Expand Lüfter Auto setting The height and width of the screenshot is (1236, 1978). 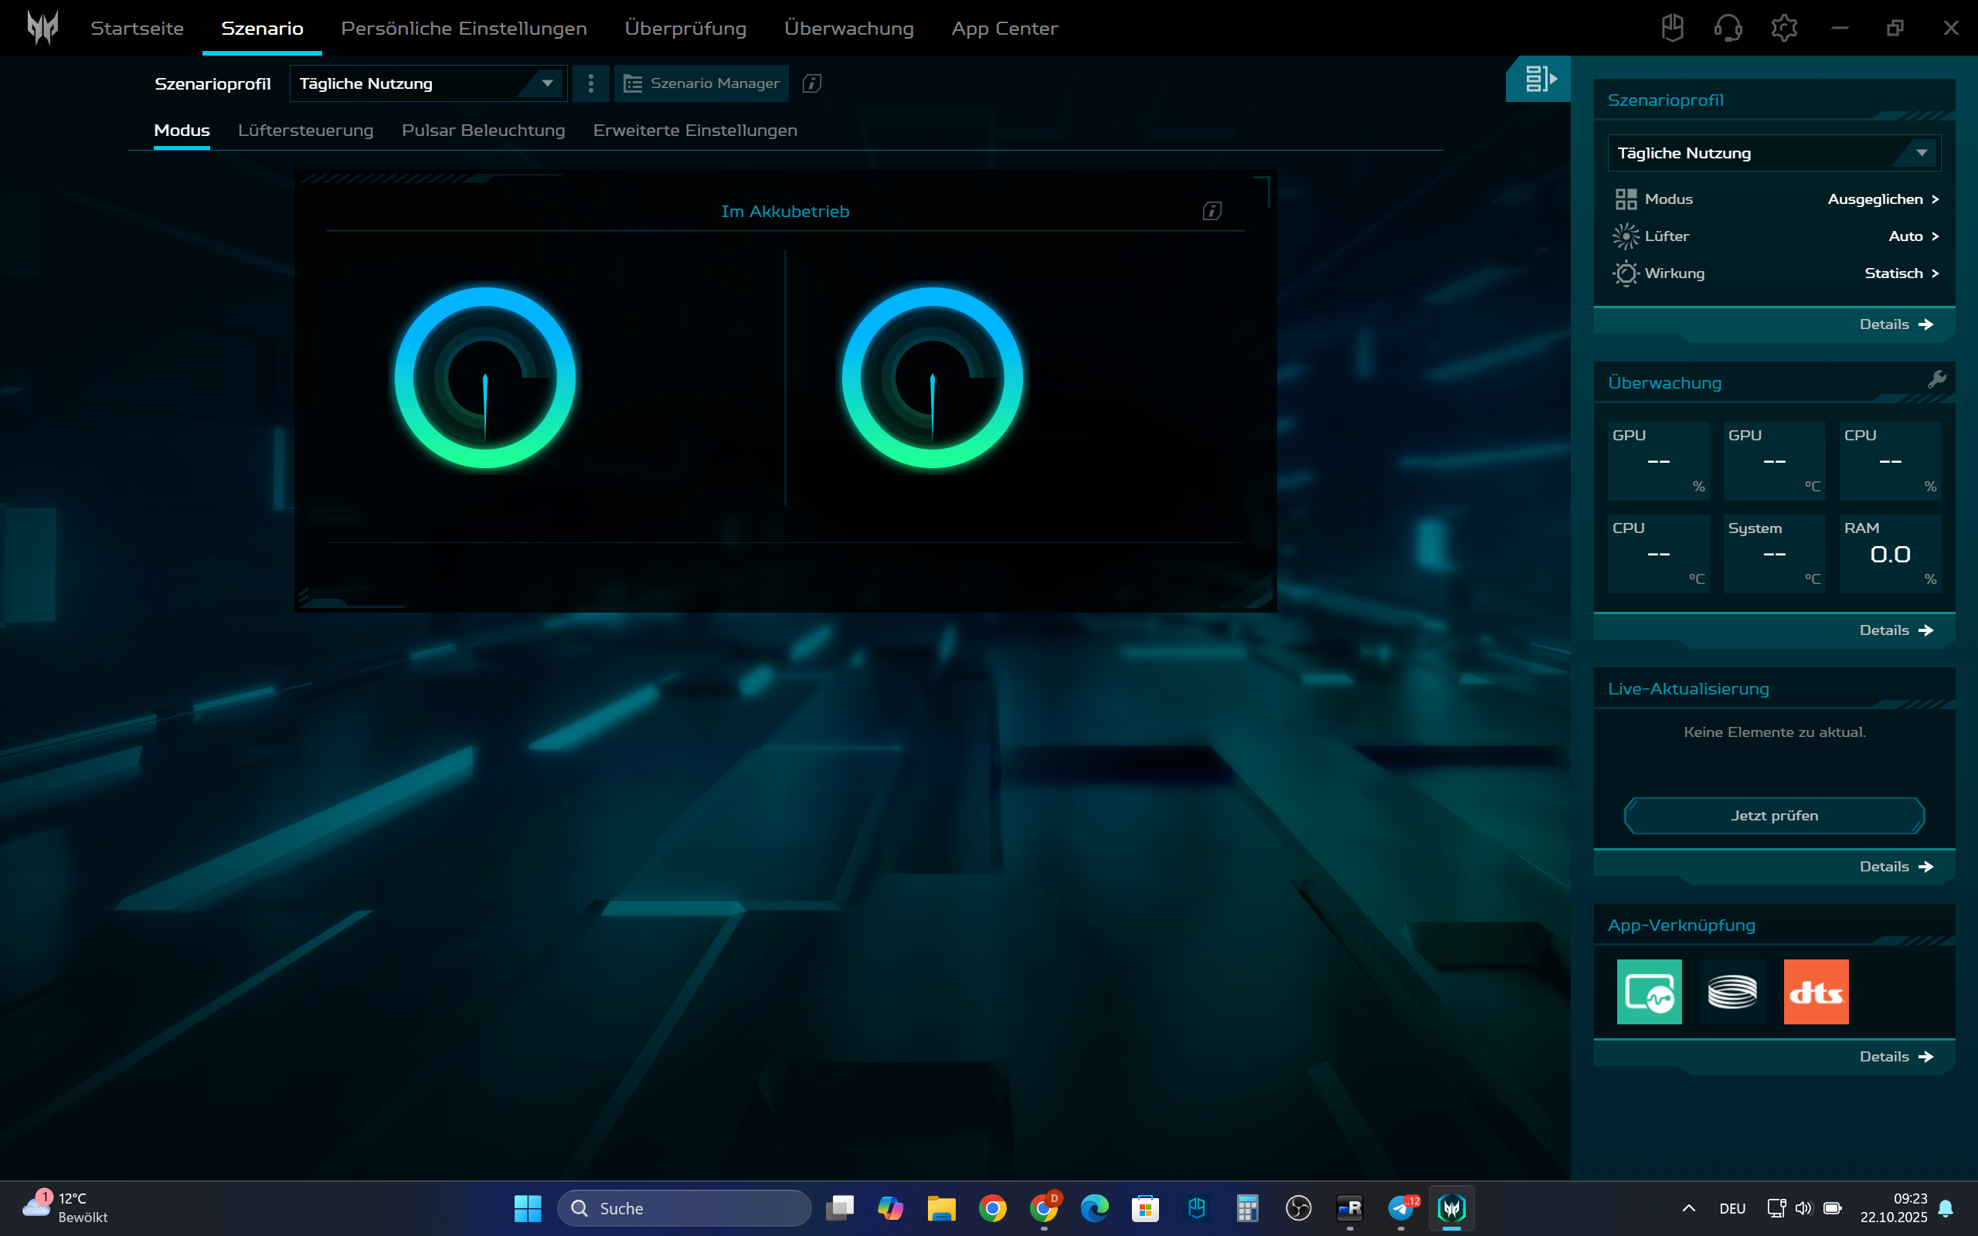(x=1912, y=236)
